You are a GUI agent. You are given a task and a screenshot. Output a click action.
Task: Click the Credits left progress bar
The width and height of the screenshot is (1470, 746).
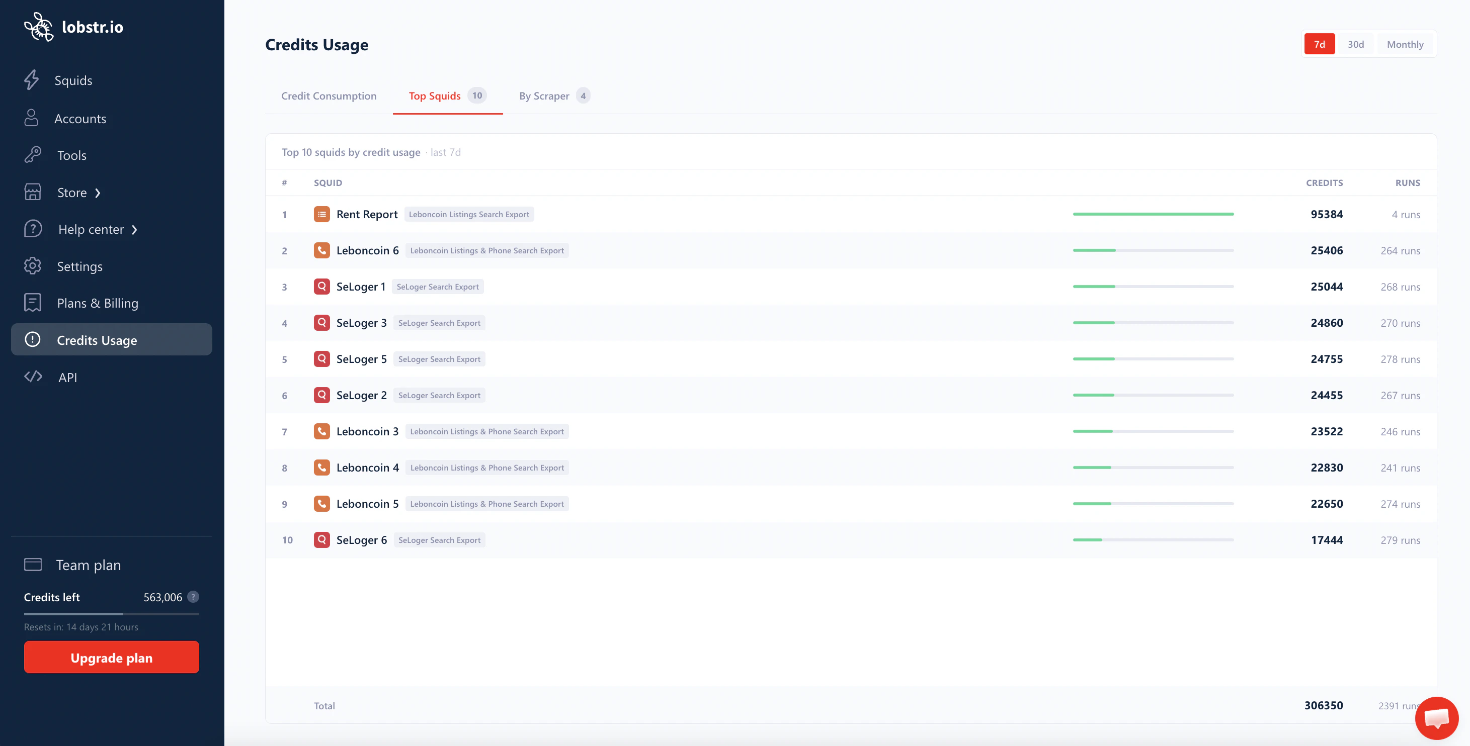pos(111,614)
